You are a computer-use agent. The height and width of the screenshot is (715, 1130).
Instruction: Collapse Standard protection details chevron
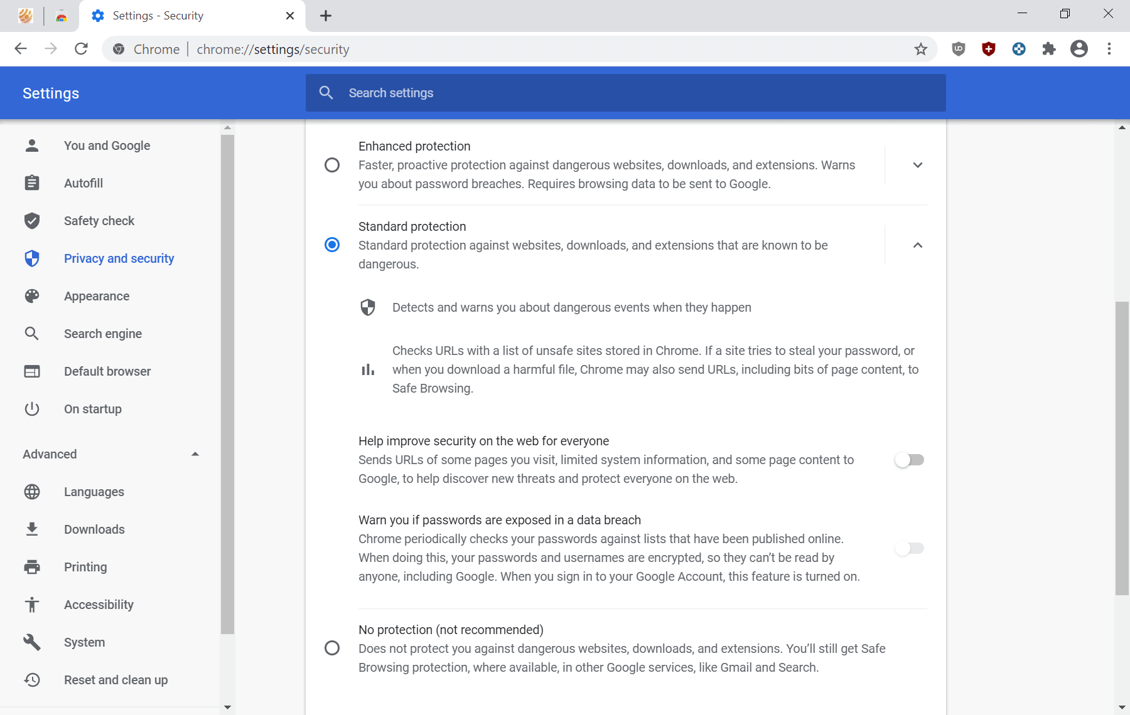coord(917,245)
